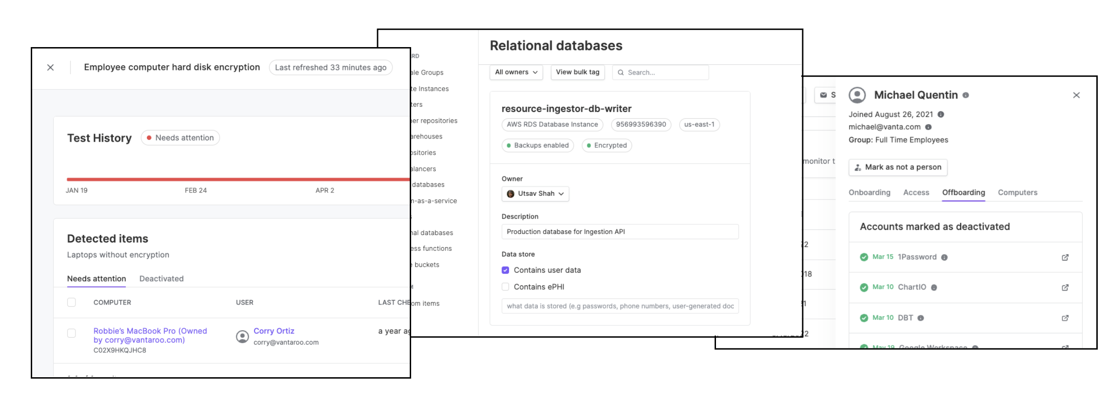Screen dimensions: 1115x401
Task: Click the AWS RDS Database Instance tag
Action: click(x=552, y=124)
